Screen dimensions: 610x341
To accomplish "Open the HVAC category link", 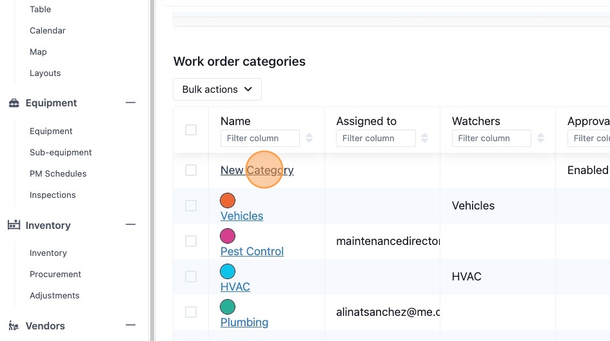I will coord(235,287).
